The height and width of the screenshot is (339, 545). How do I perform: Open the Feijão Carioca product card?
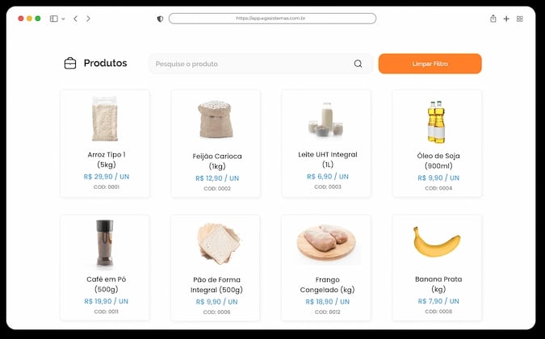pos(216,144)
